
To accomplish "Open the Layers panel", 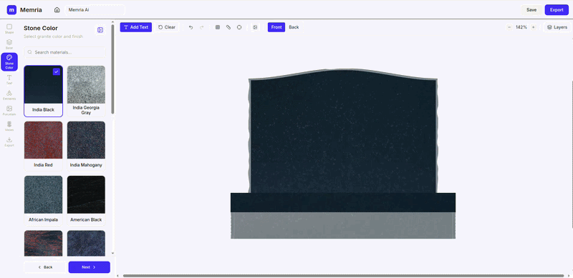I will [557, 27].
